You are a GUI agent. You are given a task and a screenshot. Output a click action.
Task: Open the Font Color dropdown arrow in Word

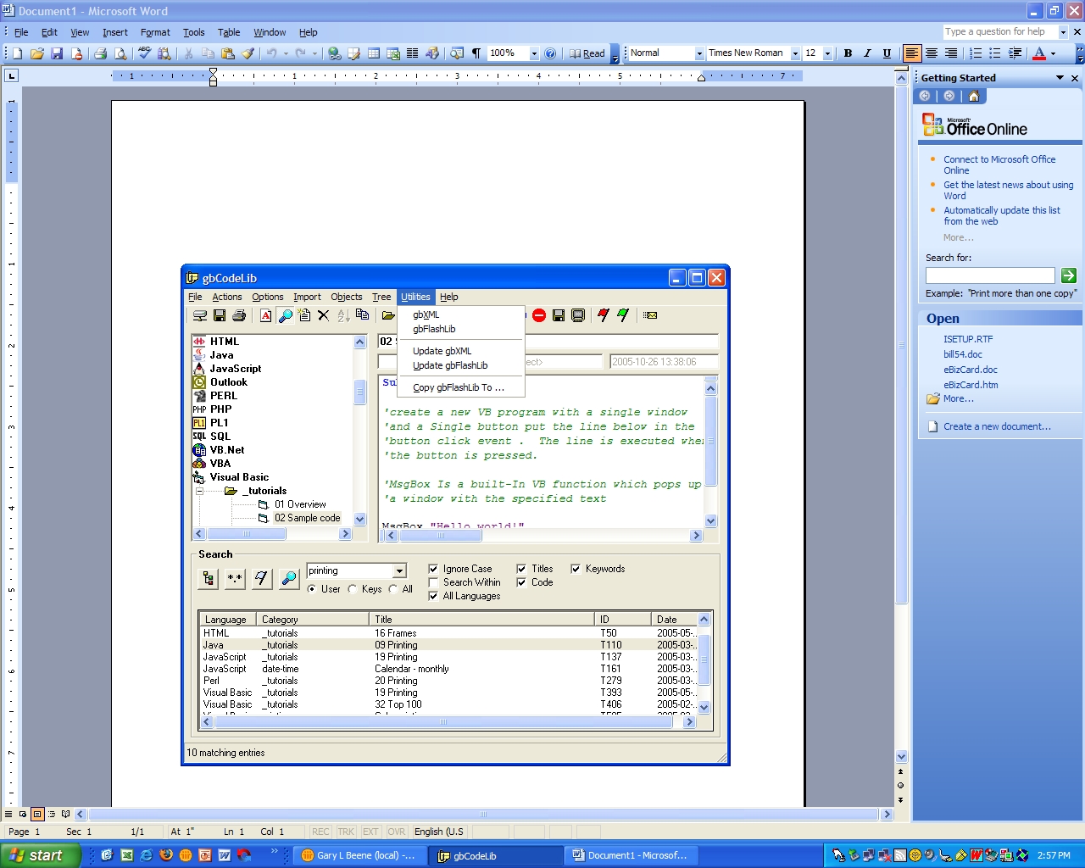click(1054, 53)
